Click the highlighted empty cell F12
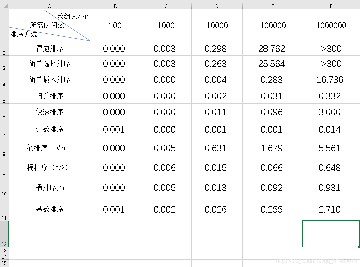Viewport: 360px width, 267px height. coord(331,234)
